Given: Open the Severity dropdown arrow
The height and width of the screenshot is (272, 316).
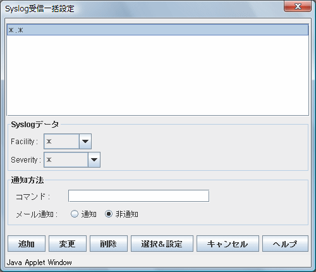Looking at the screenshot, I should (x=94, y=159).
